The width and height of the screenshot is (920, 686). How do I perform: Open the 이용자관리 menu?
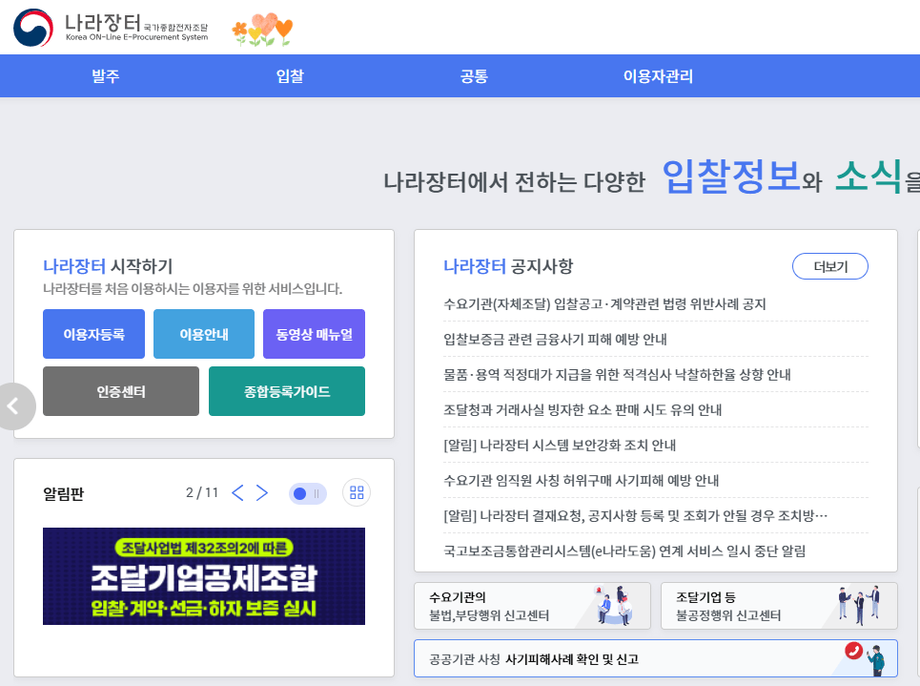659,75
